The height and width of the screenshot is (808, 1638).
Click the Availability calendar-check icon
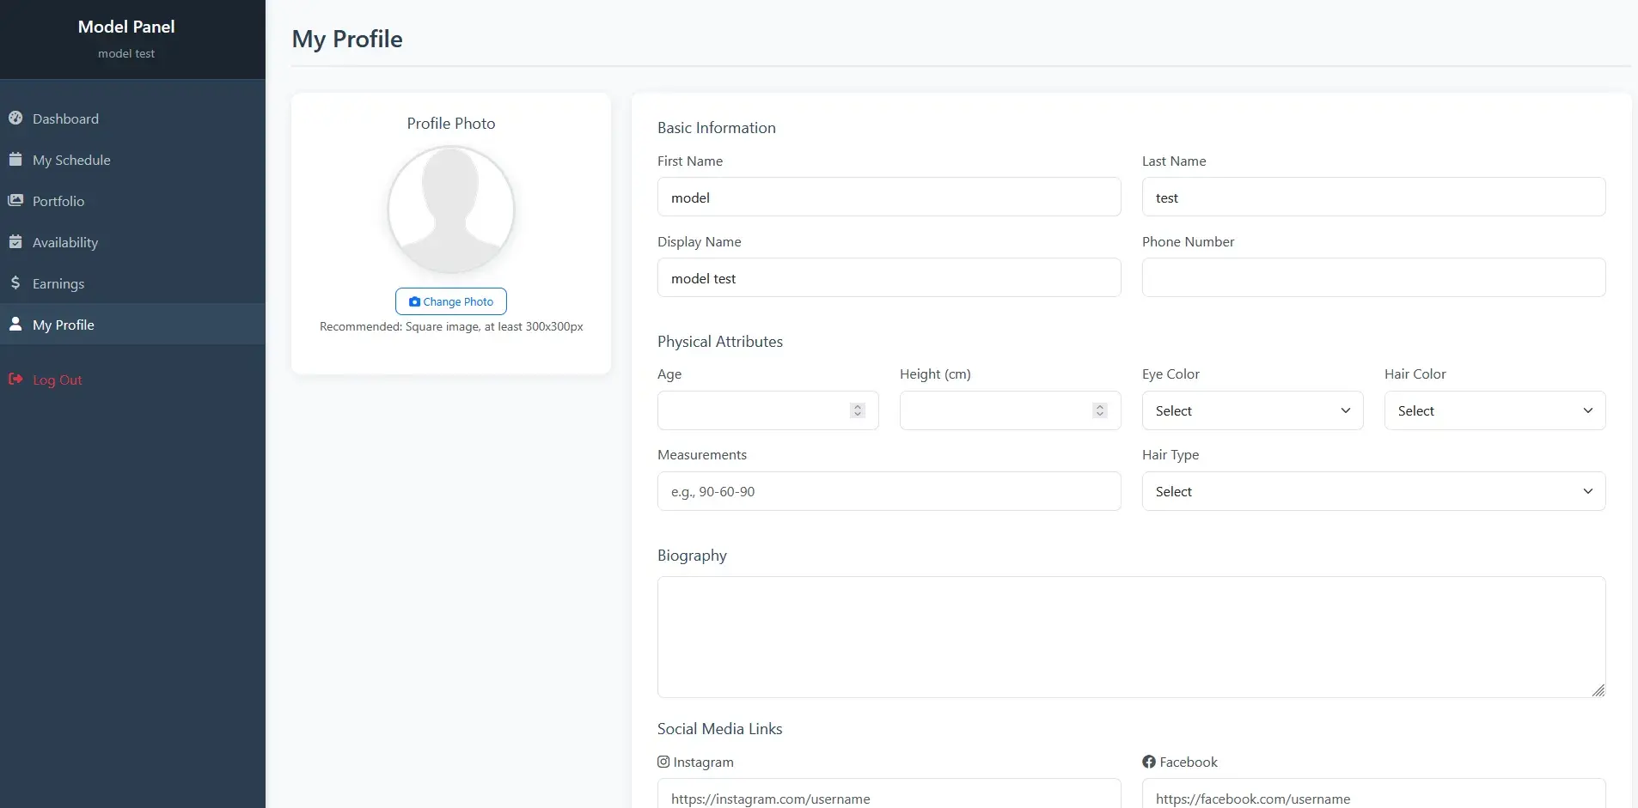(15, 242)
